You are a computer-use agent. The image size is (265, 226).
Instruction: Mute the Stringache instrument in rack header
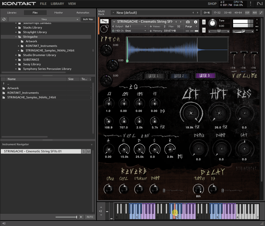[x=204, y=30]
